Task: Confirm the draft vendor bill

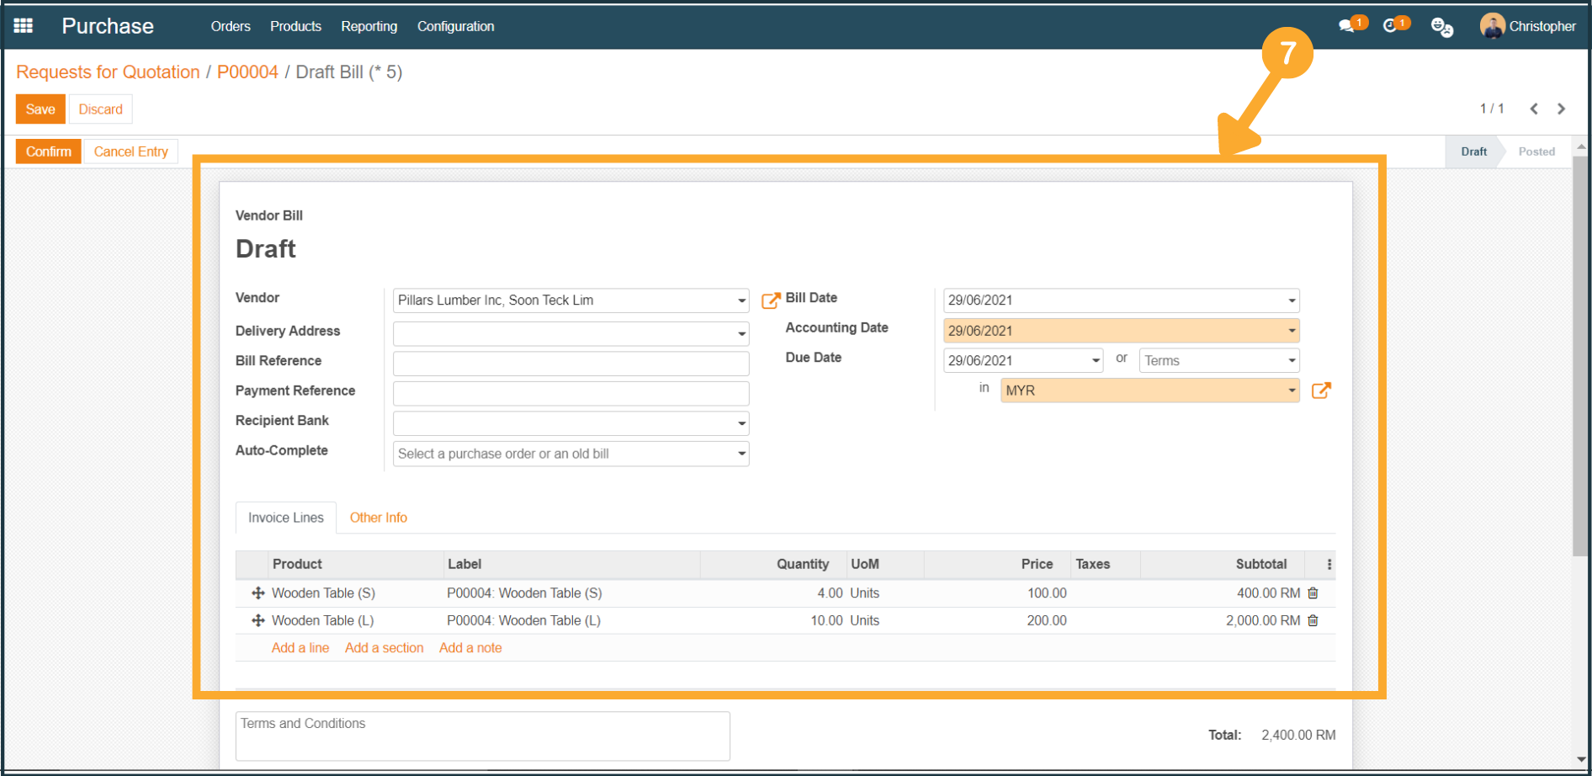Action: (49, 151)
